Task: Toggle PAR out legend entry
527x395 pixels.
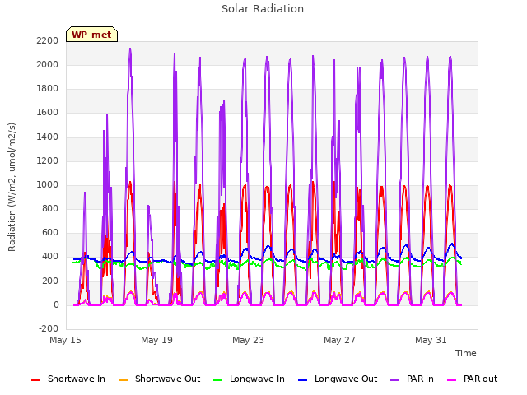Action: [472, 379]
